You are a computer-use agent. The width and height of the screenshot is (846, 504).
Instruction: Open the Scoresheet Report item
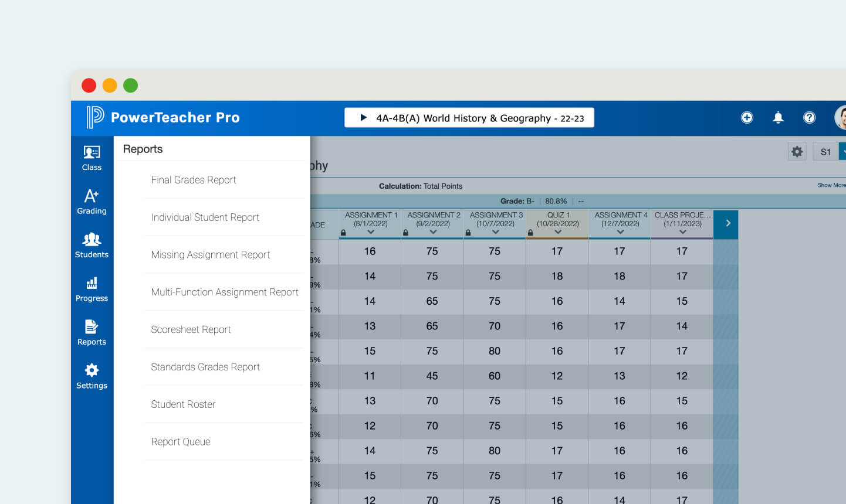(x=191, y=329)
